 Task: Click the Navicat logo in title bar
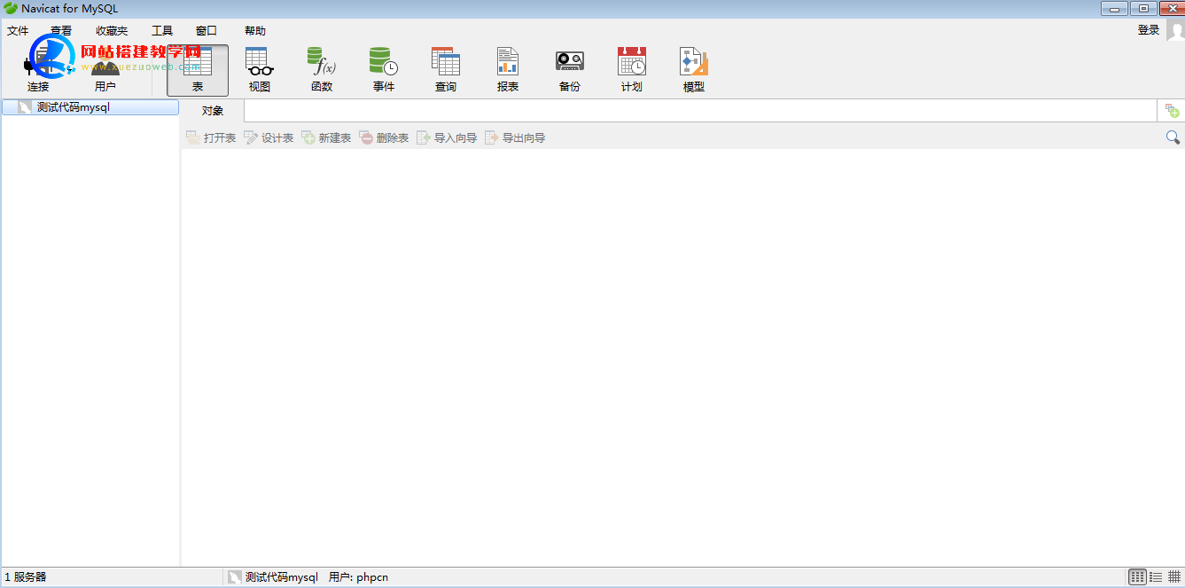pos(11,8)
